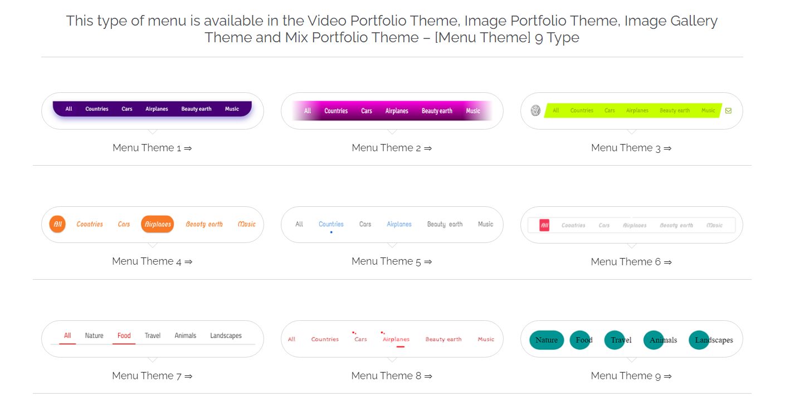Image resolution: width=785 pixels, height=417 pixels.
Task: Switch to the 'Landscapes' tab in Menu Theme 7
Action: (226, 336)
